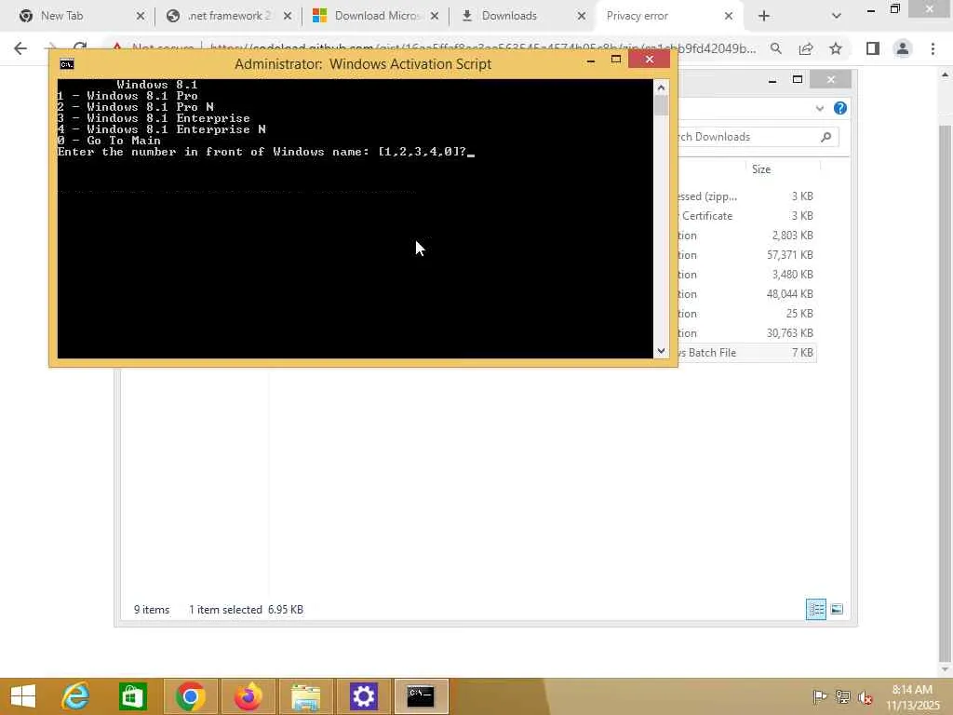Bookmark this page with star icon
The height and width of the screenshot is (715, 953).
836,48
